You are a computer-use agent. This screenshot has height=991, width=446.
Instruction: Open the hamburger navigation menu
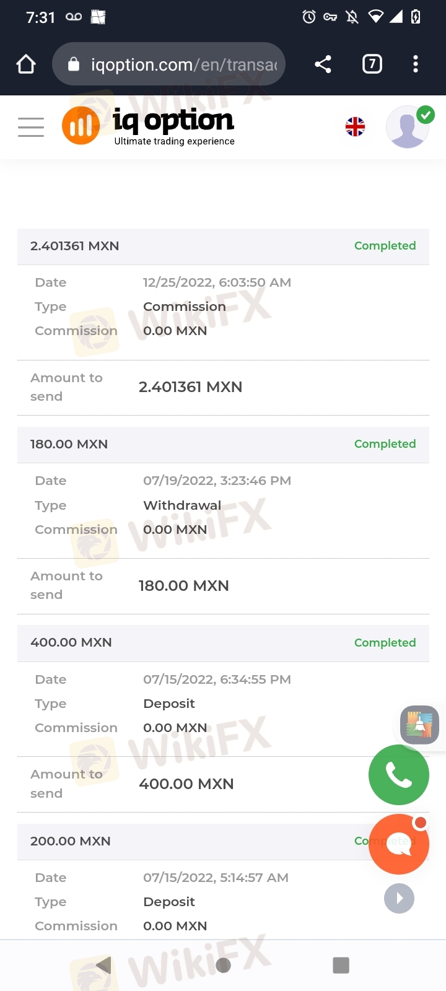[31, 127]
